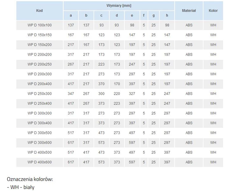Click column header f under Wymiary
229x191 pixels.
click(x=144, y=16)
